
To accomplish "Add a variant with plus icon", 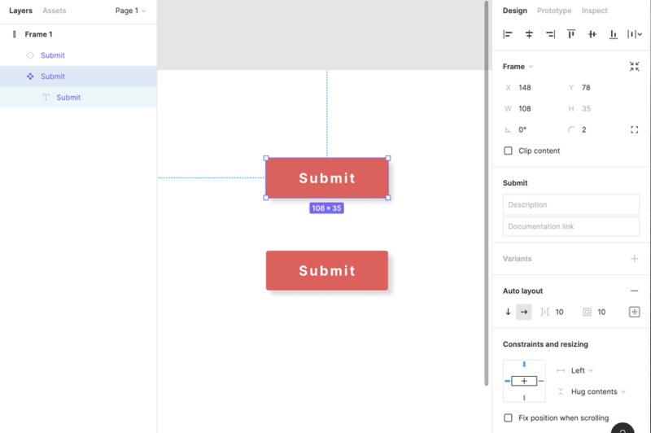I will click(634, 259).
